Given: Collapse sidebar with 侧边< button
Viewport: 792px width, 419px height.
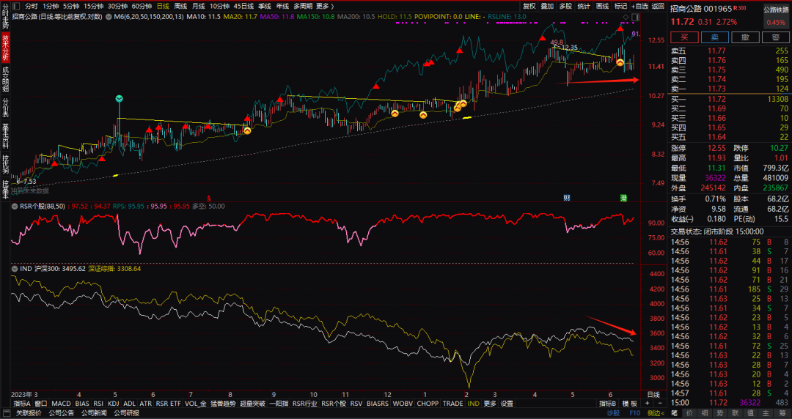Looking at the screenshot, I should (x=656, y=413).
